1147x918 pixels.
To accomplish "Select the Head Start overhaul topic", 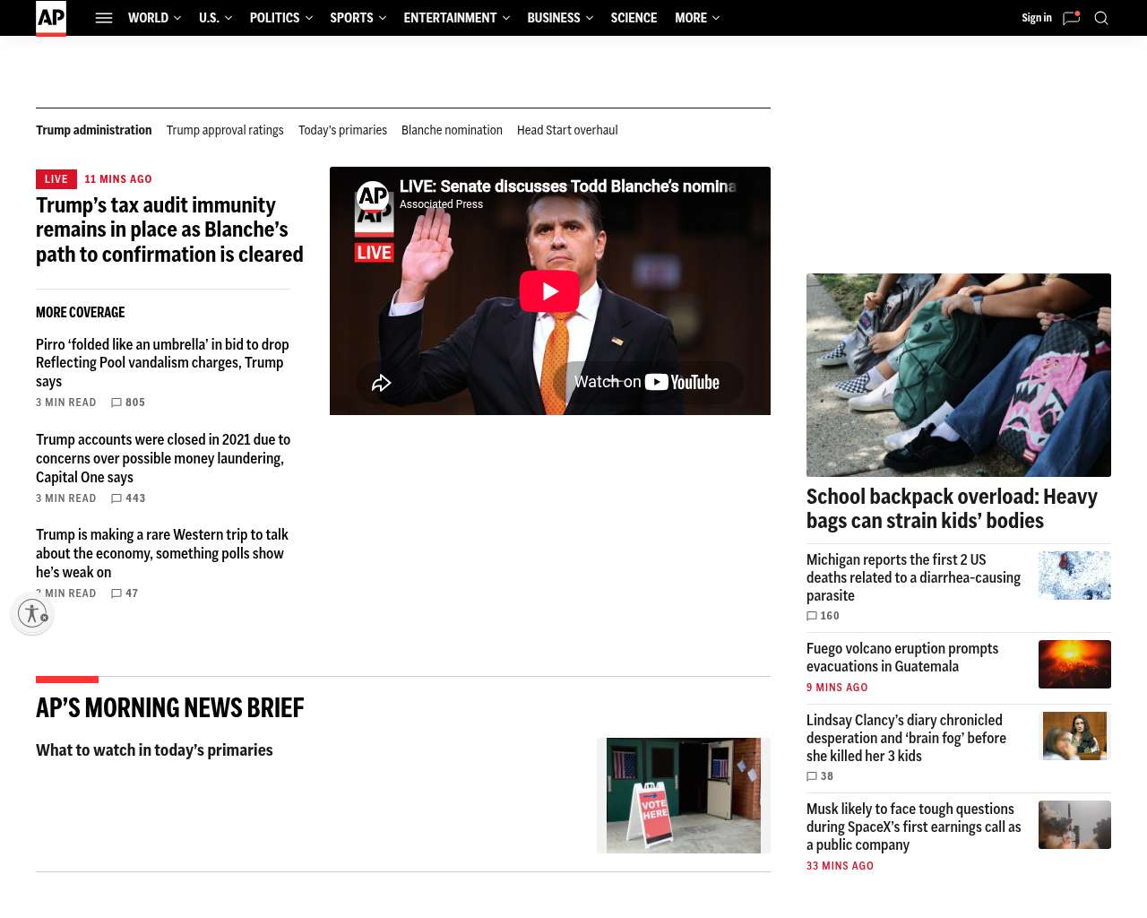I will [x=567, y=130].
